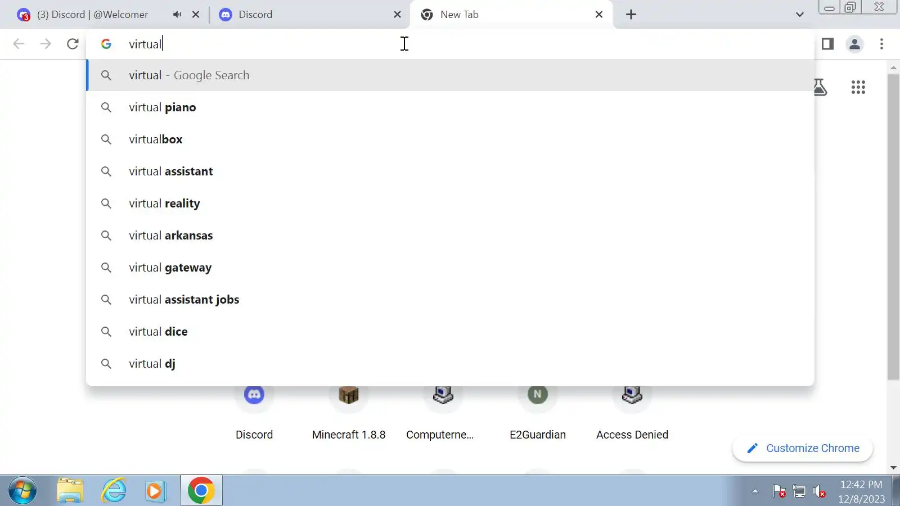Select the virtual - Google Search suggestion
This screenshot has height=506, width=900.
pos(450,75)
